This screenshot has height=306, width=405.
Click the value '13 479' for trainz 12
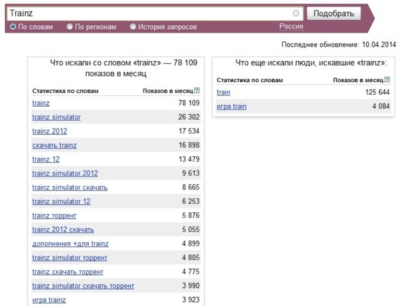pyautogui.click(x=189, y=159)
